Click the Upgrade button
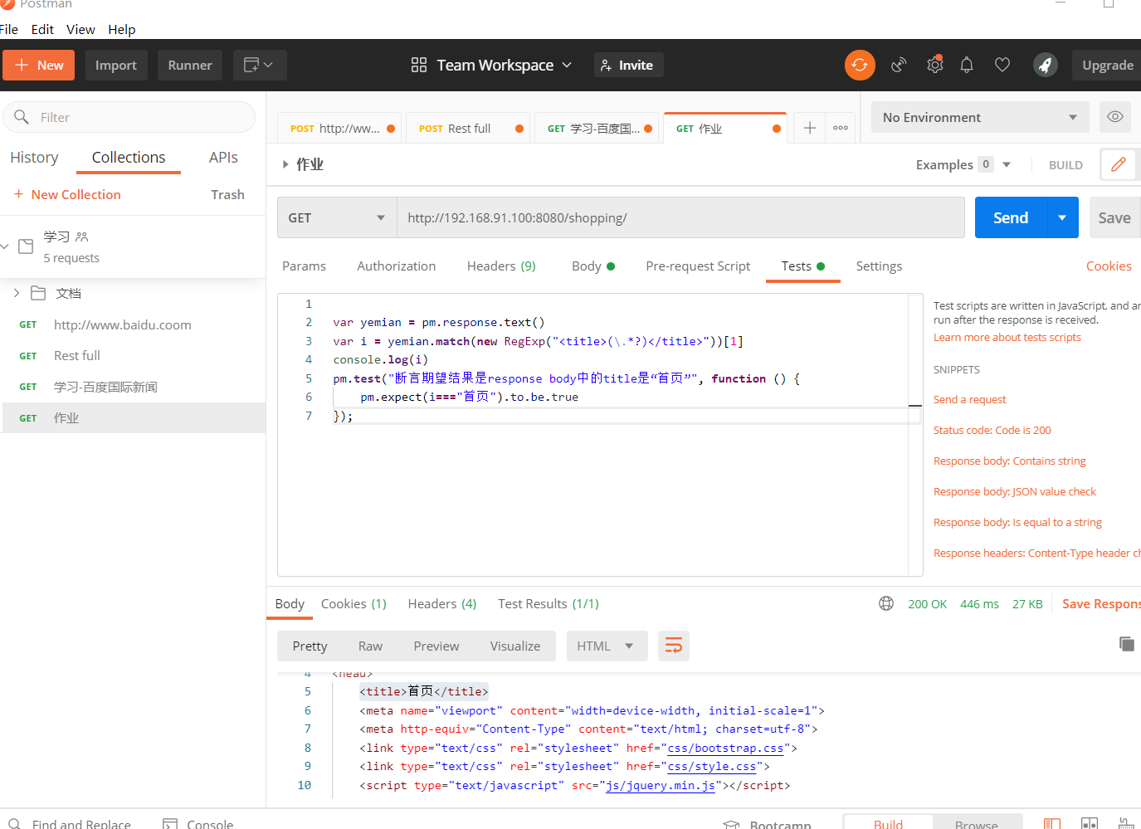 click(1107, 65)
